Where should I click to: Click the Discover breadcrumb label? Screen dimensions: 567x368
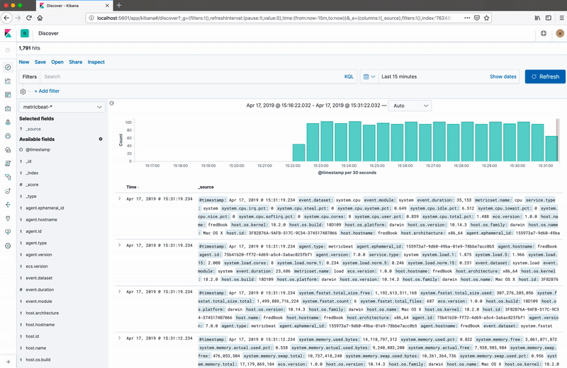48,33
